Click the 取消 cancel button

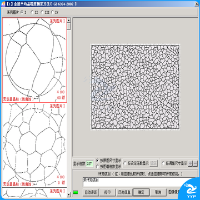coord(158,192)
